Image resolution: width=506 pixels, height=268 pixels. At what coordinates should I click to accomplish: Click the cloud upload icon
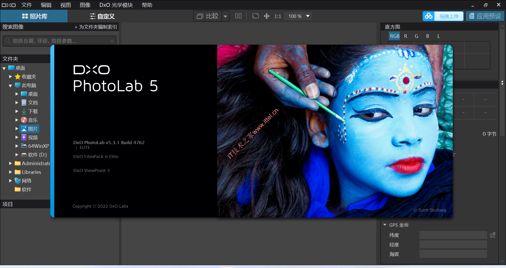pyautogui.click(x=429, y=16)
